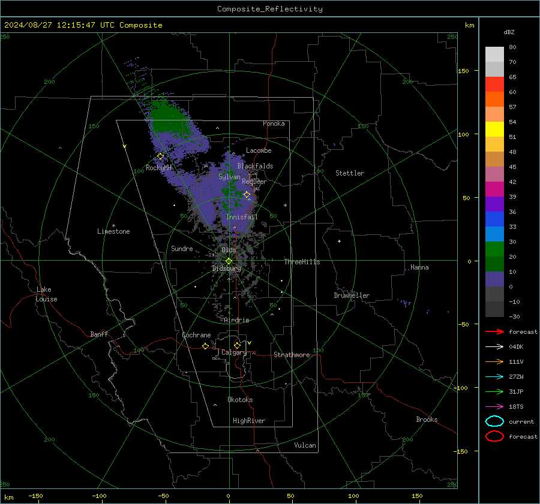This screenshot has width=540, height=504.
Task: Select the orange 111V arrow in legend
Action: [494, 361]
